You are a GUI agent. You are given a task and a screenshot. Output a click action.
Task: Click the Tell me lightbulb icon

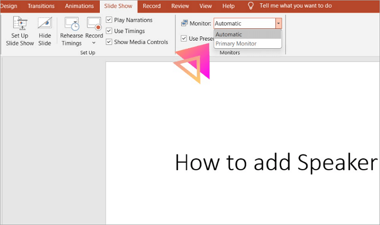[251, 6]
